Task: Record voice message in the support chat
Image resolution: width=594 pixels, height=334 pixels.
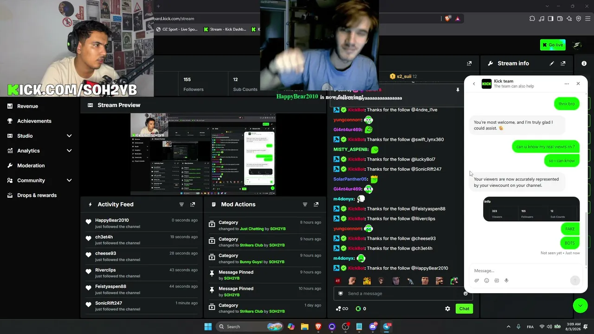Action: tap(506, 281)
